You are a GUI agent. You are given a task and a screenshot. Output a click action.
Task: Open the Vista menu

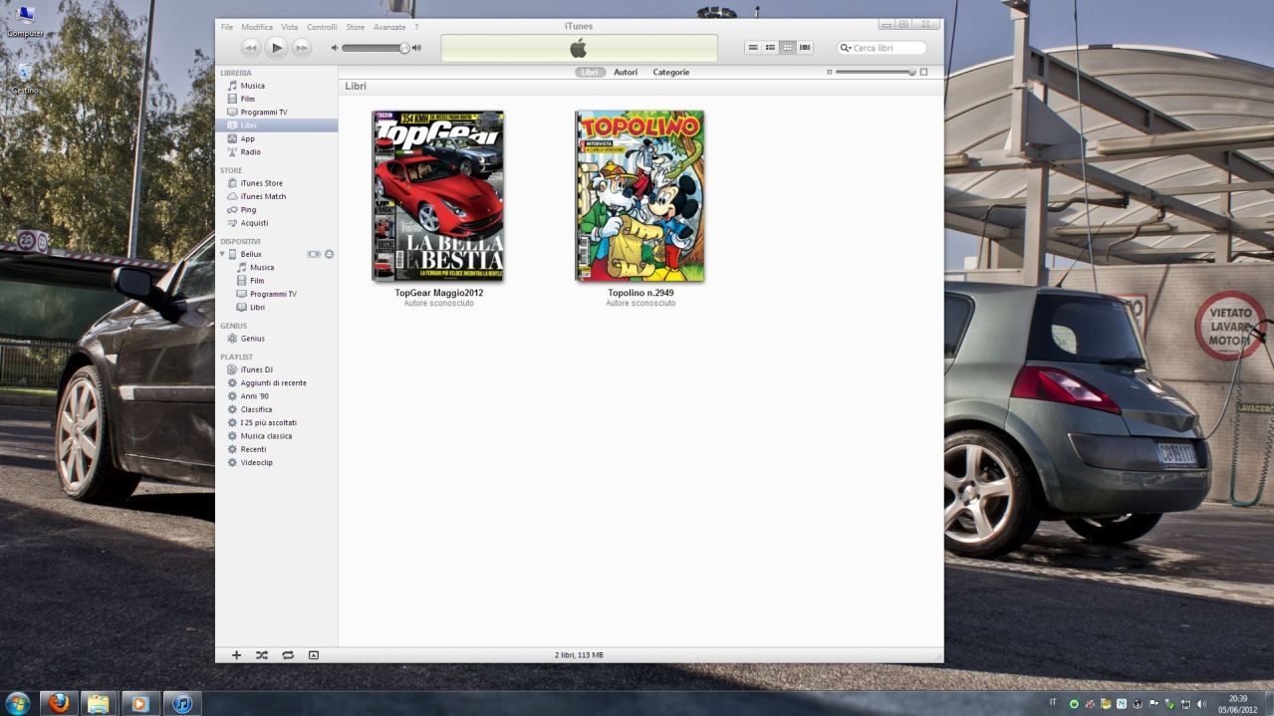pos(290,27)
